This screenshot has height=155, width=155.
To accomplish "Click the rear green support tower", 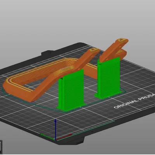I will [108, 77].
